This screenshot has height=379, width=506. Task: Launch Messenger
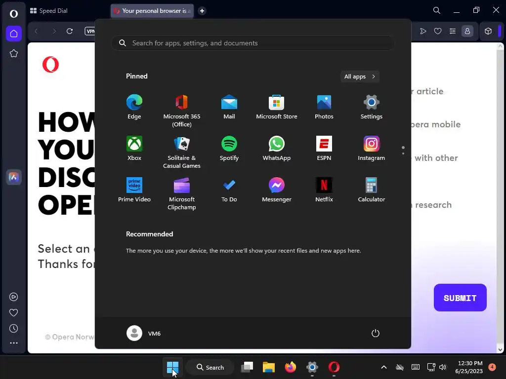tap(277, 190)
